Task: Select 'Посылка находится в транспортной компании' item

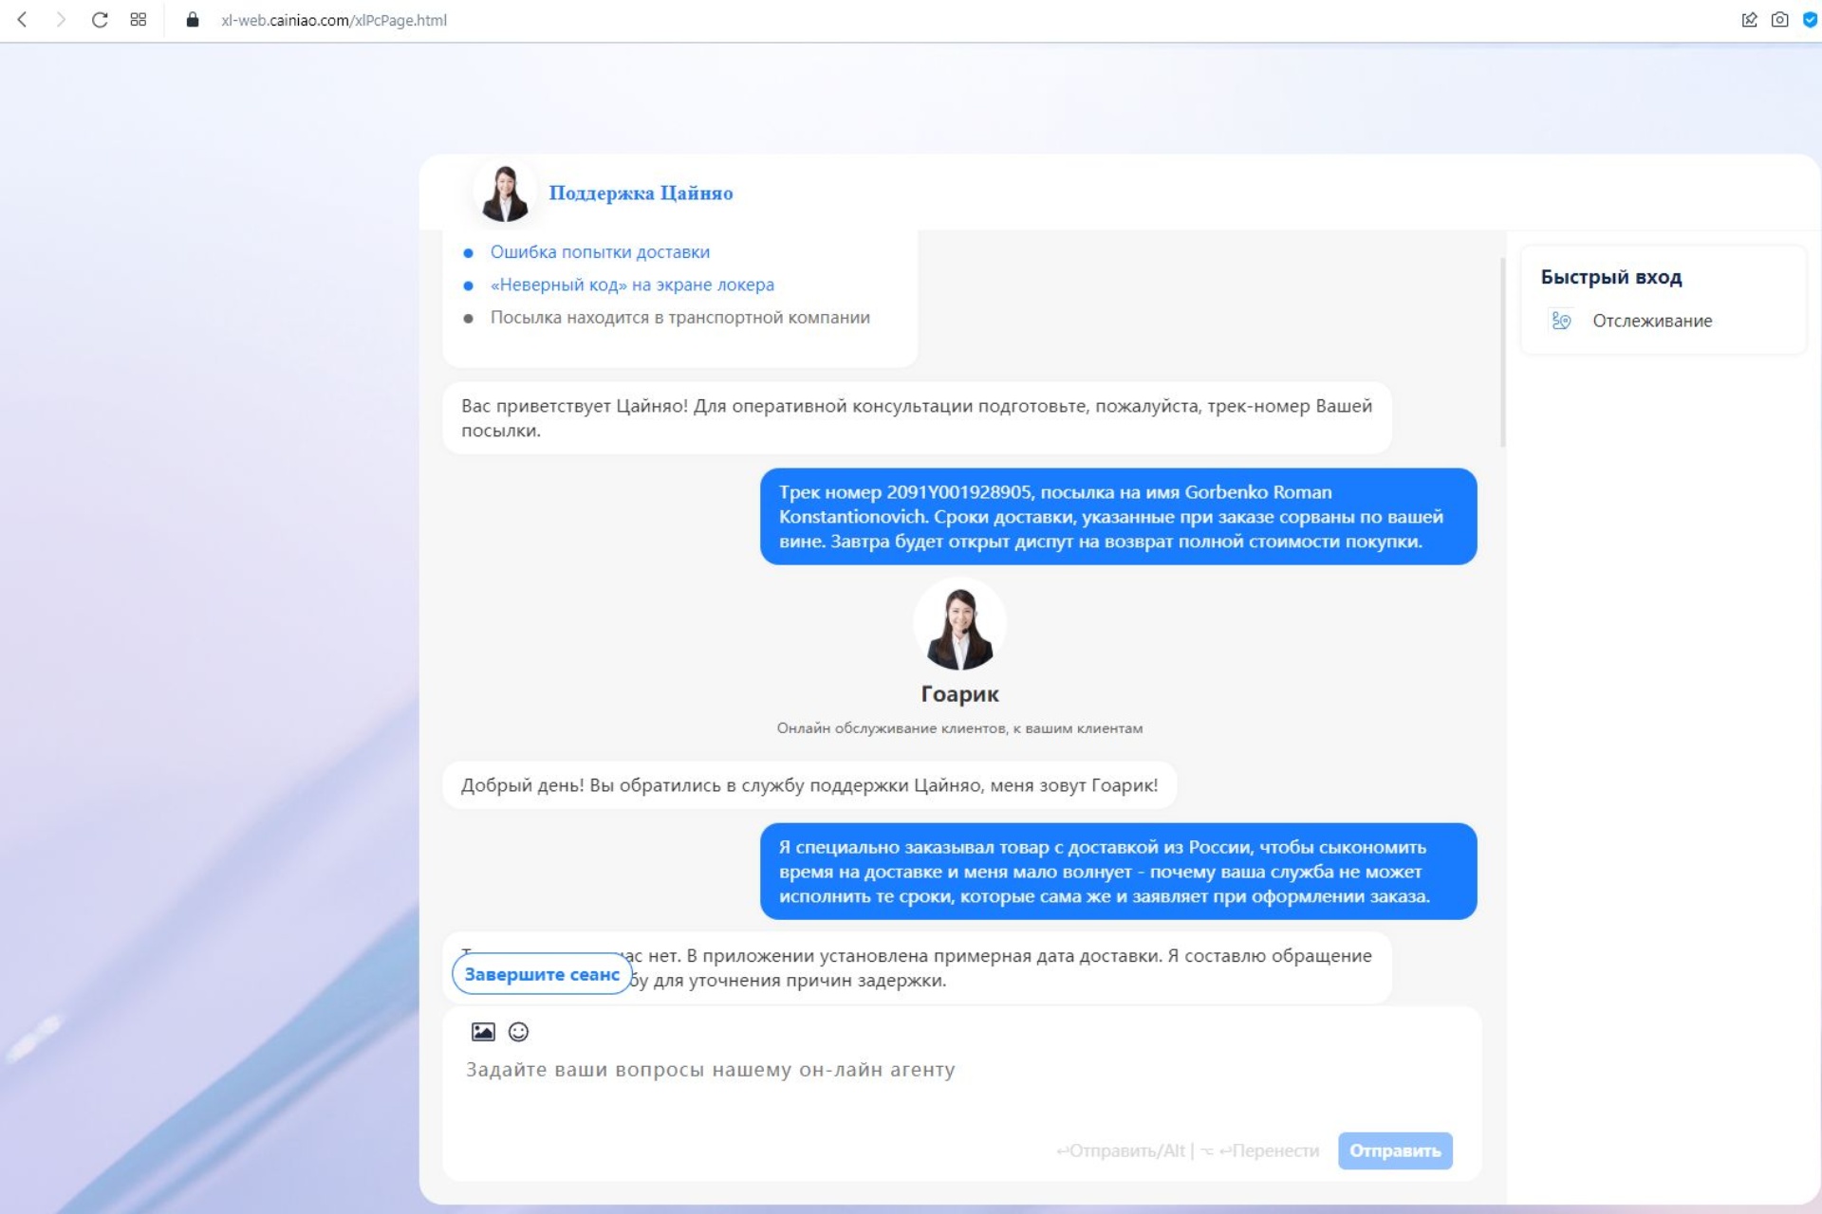Action: point(679,318)
